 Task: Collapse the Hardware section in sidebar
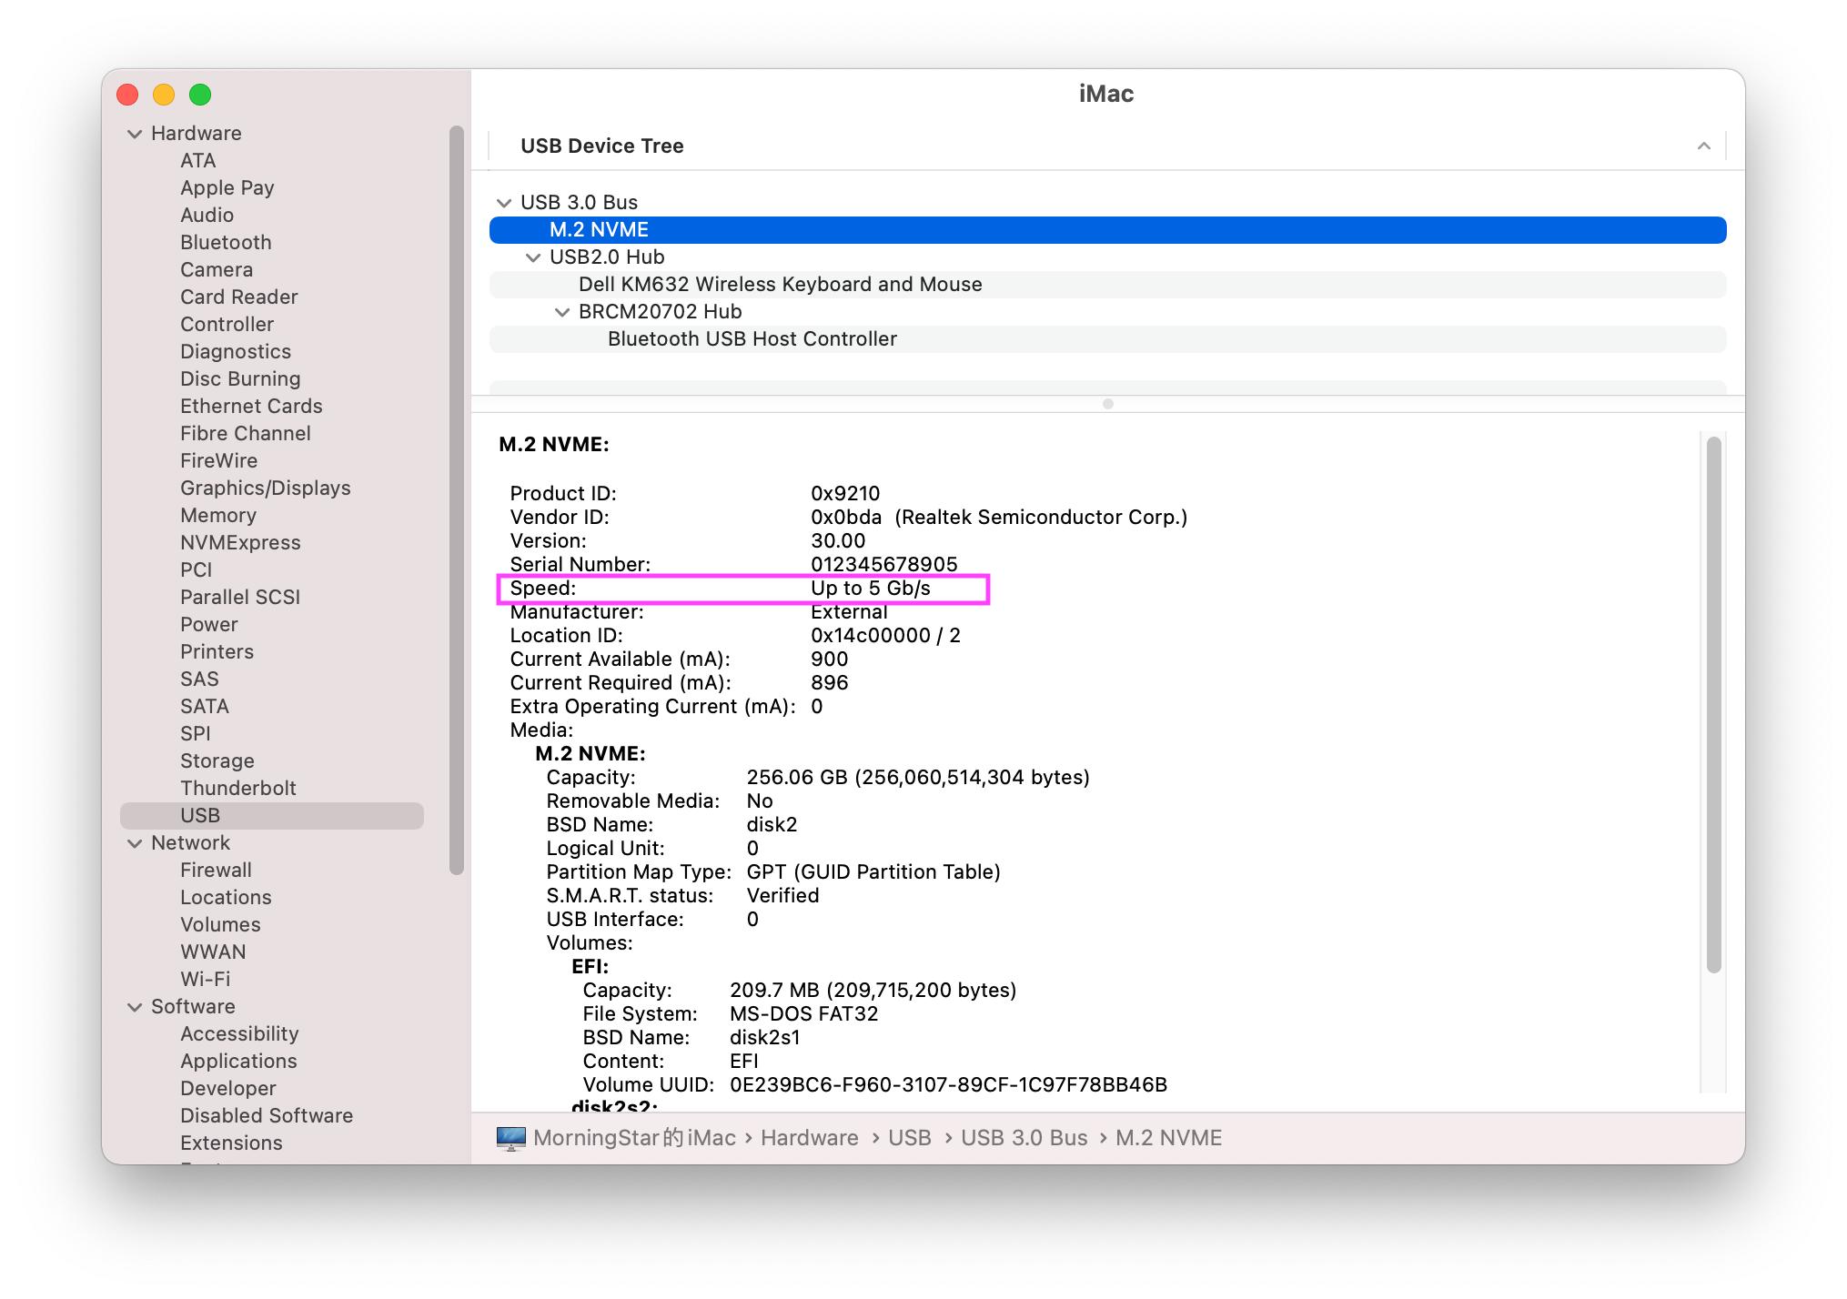pos(135,134)
